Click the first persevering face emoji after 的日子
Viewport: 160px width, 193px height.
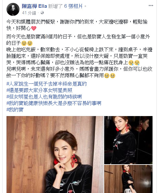coord(24,43)
